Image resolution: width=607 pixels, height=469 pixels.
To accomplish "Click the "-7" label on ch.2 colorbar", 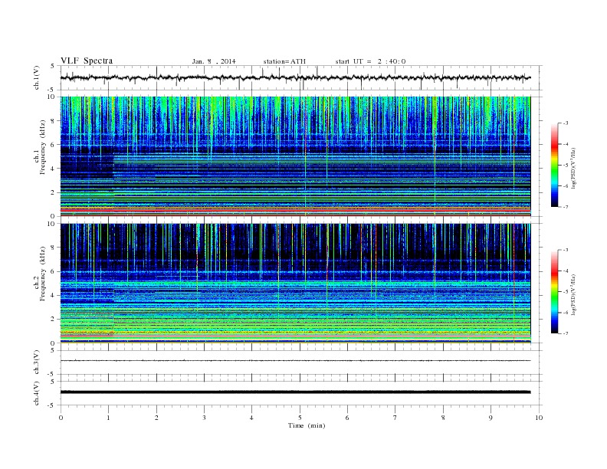I will [566, 333].
